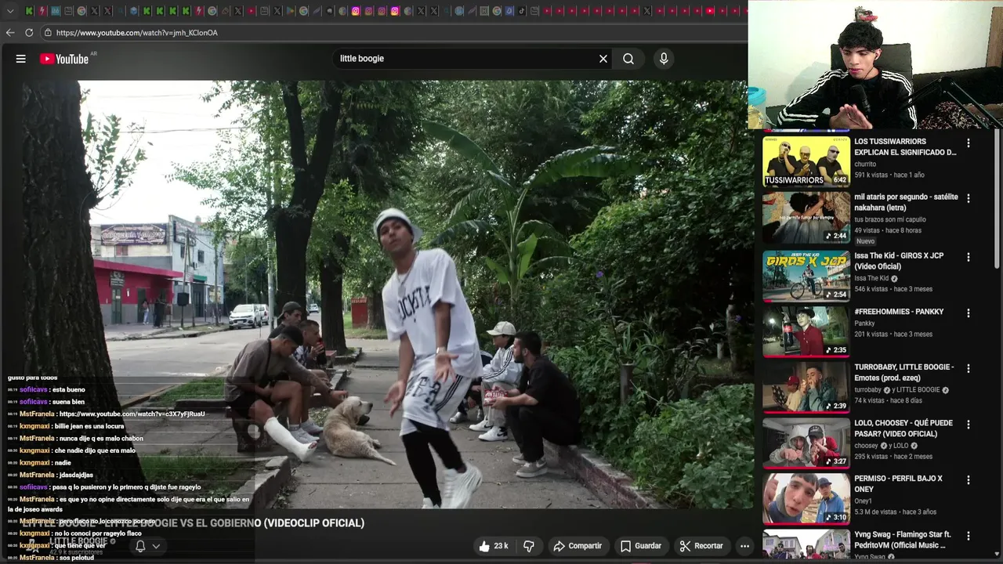This screenshot has height=564, width=1003.
Task: Dislike the video with thumbs down
Action: 529,546
